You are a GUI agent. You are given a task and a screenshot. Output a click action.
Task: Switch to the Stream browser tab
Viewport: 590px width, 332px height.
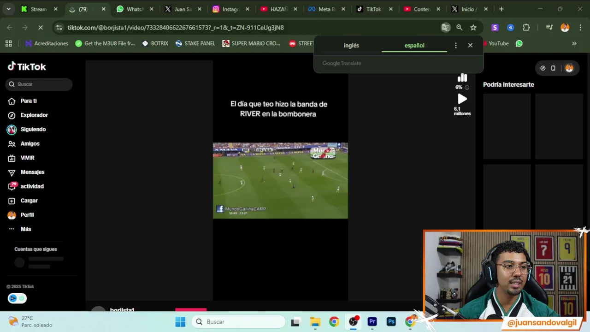[x=39, y=9]
